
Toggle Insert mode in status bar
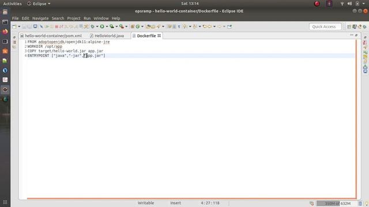click(x=175, y=203)
